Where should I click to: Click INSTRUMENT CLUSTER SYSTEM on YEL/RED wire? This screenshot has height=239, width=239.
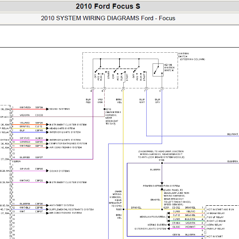68,125
